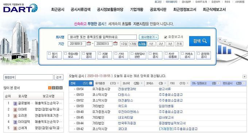The width and height of the screenshot is (248, 133).
Task: Expand the 유가증권 tab plus button
Action: (x=118, y=83)
